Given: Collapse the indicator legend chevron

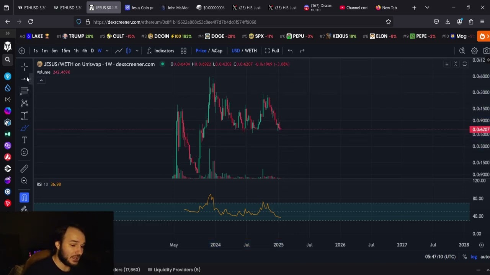Looking at the screenshot, I should click(x=41, y=80).
